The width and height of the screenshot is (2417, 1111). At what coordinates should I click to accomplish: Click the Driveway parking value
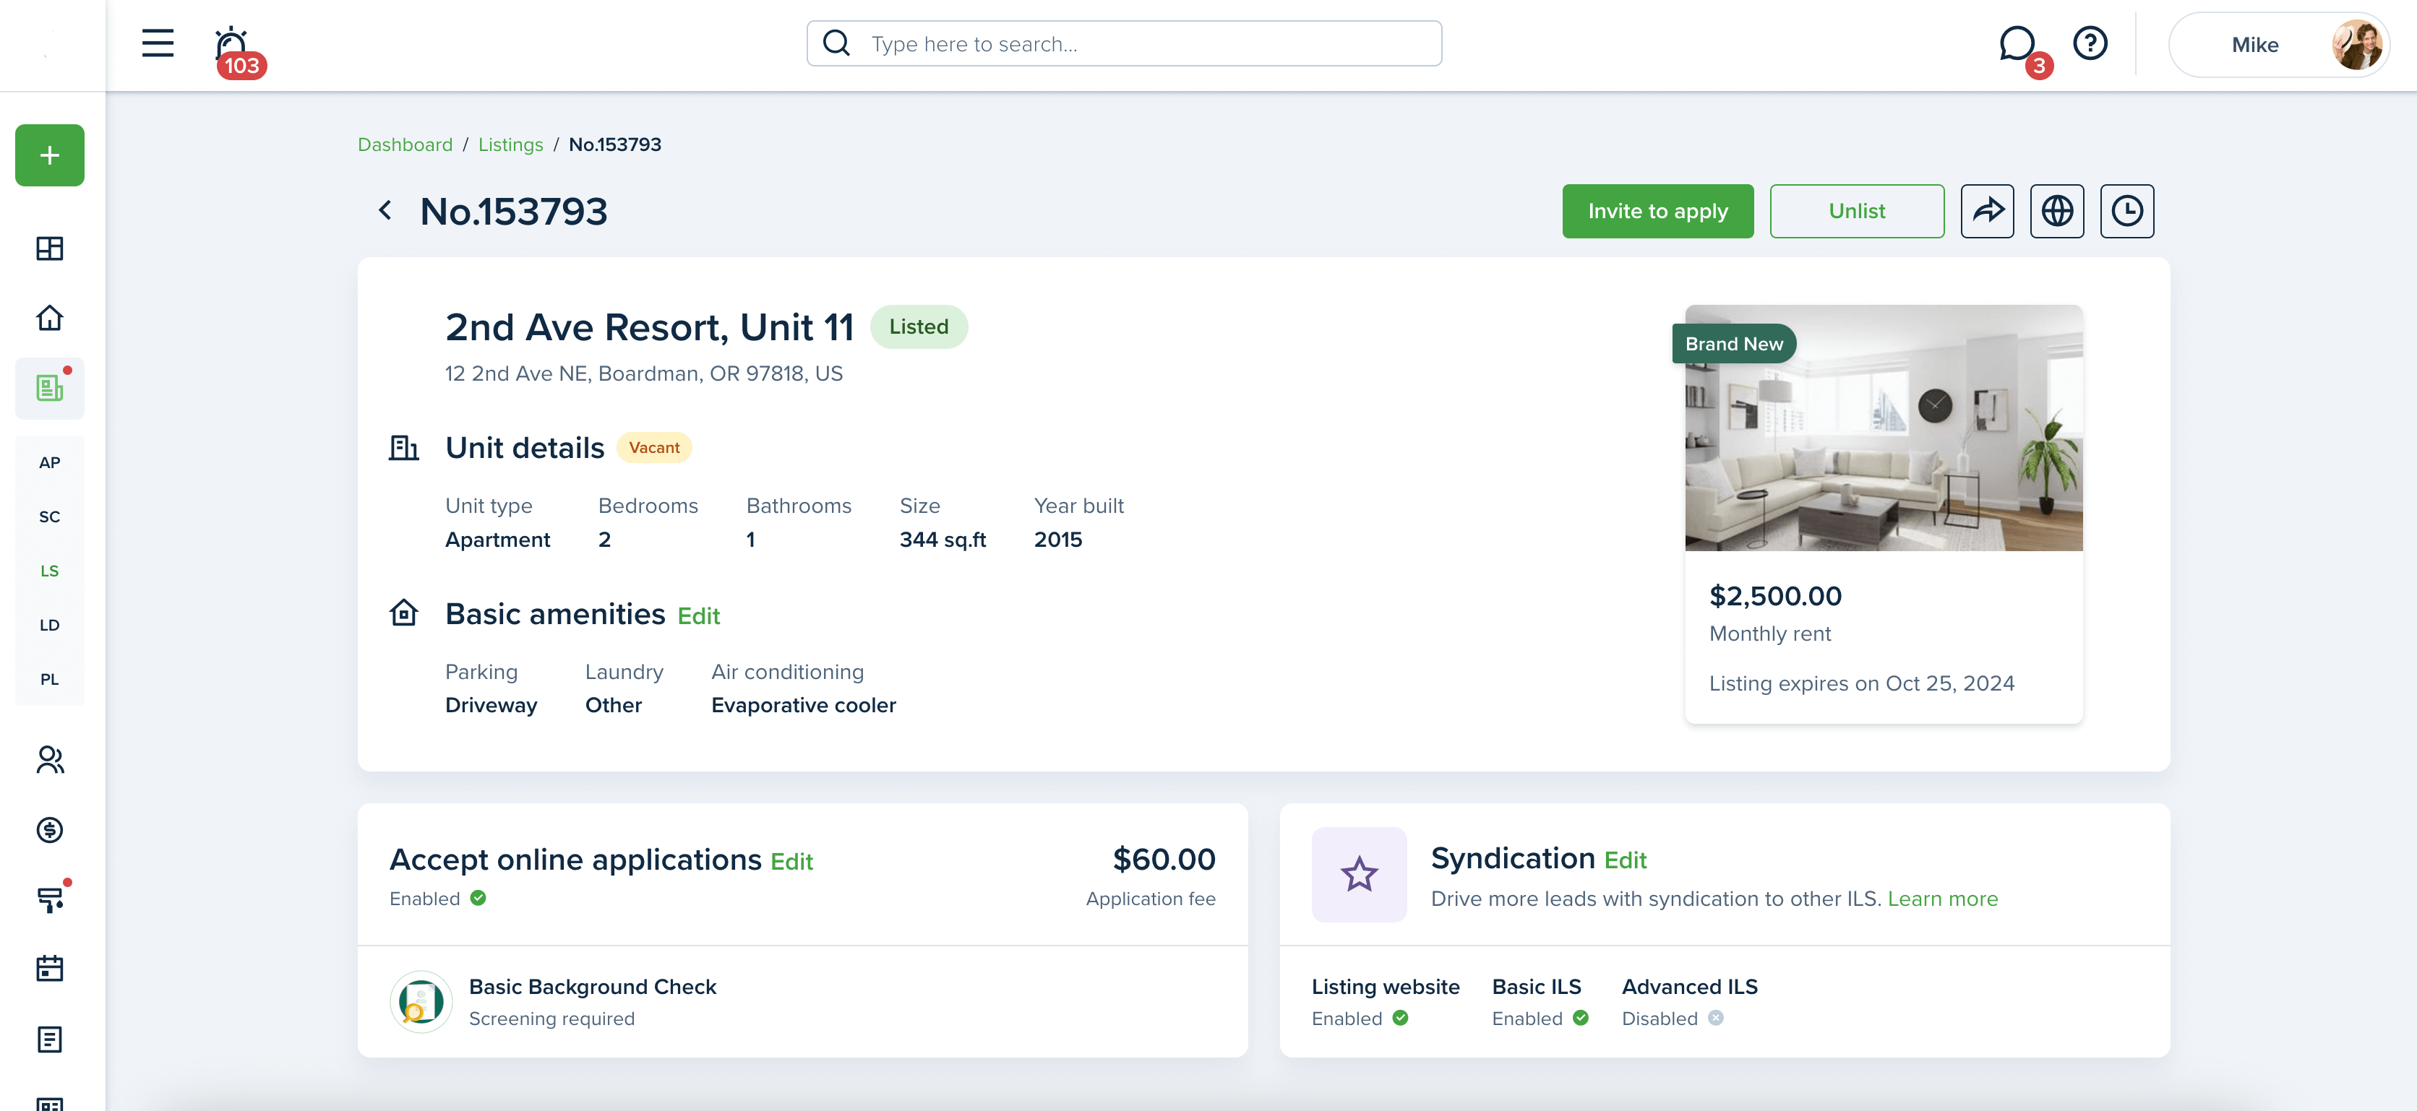click(x=491, y=705)
